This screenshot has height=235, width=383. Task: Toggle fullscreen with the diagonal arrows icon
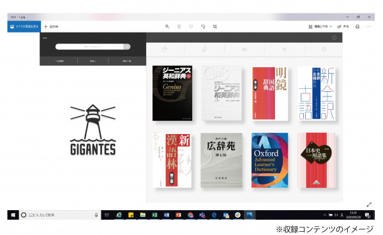(x=369, y=204)
